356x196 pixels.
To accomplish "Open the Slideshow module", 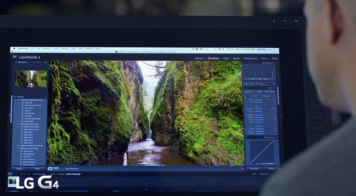I will click(x=250, y=58).
